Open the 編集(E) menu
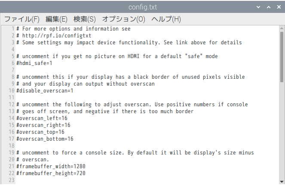The height and width of the screenshot is (185, 285). point(56,19)
